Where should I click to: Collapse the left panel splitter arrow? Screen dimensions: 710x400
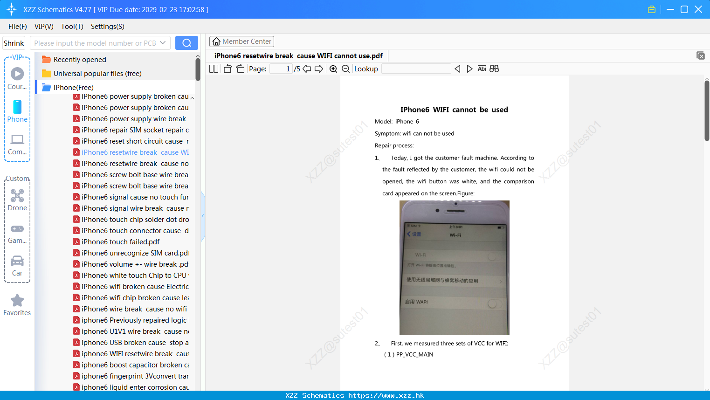[203, 216]
